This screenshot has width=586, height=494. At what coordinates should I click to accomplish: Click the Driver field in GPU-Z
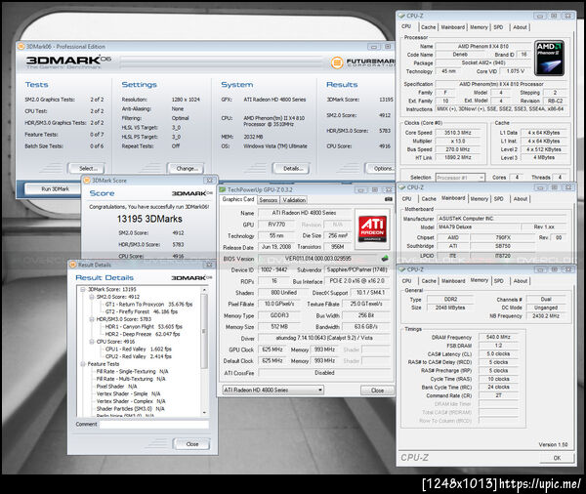pyautogui.click(x=324, y=338)
